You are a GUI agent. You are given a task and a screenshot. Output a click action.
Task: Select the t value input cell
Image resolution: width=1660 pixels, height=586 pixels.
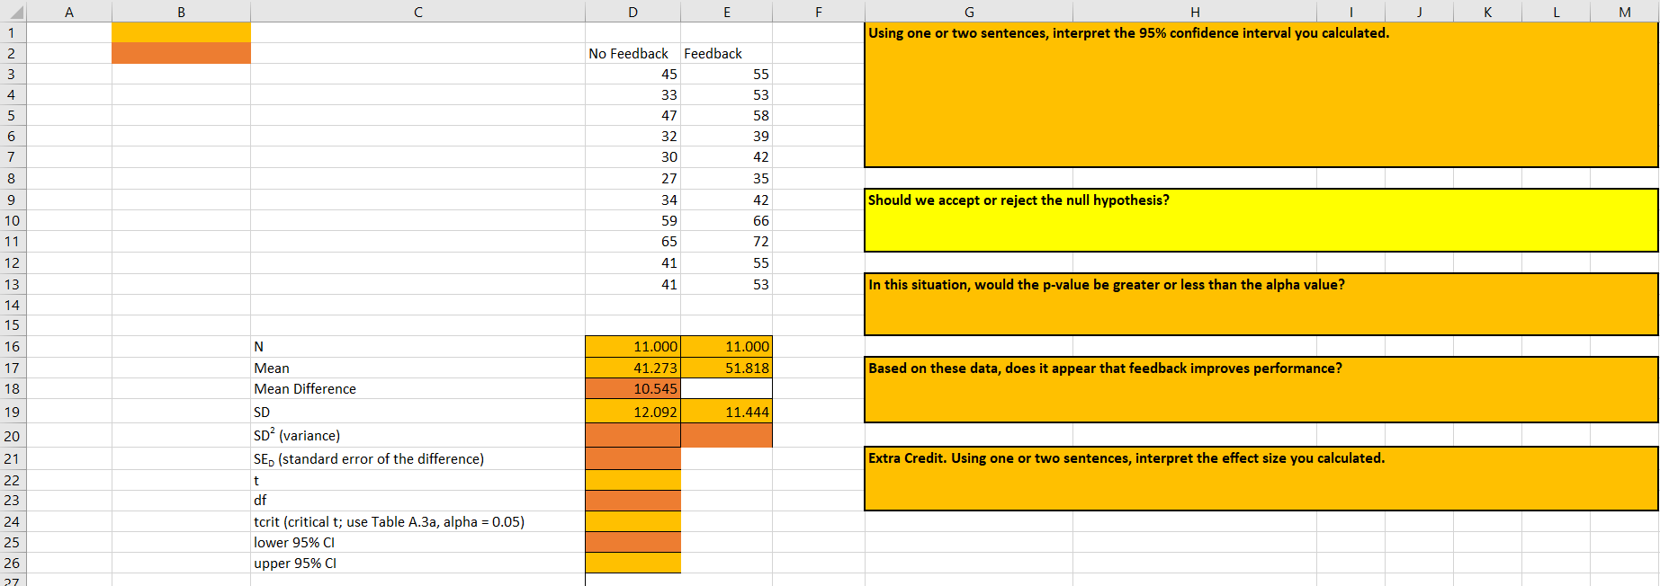(x=633, y=480)
